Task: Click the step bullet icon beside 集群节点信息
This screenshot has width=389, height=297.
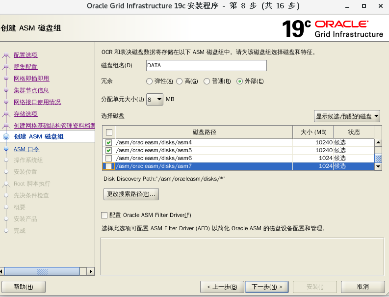Action: [x=6, y=90]
